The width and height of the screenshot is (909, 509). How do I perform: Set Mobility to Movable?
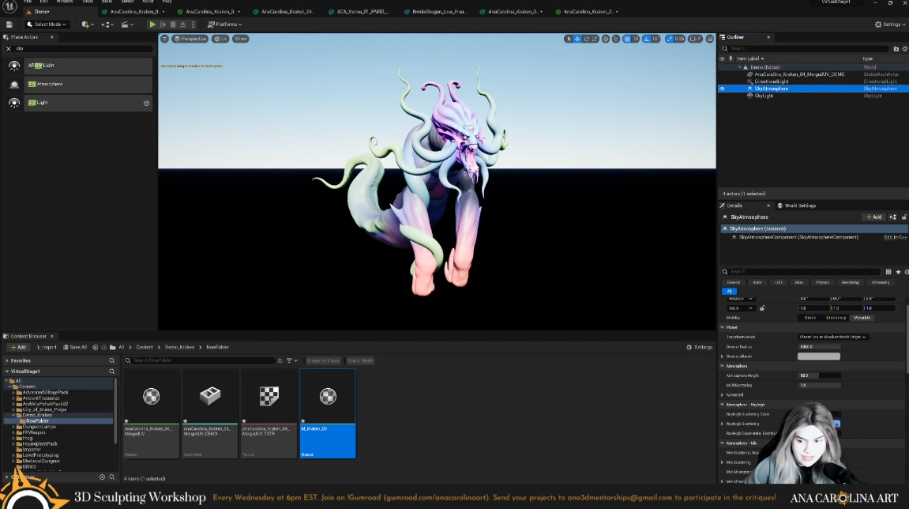(862, 318)
